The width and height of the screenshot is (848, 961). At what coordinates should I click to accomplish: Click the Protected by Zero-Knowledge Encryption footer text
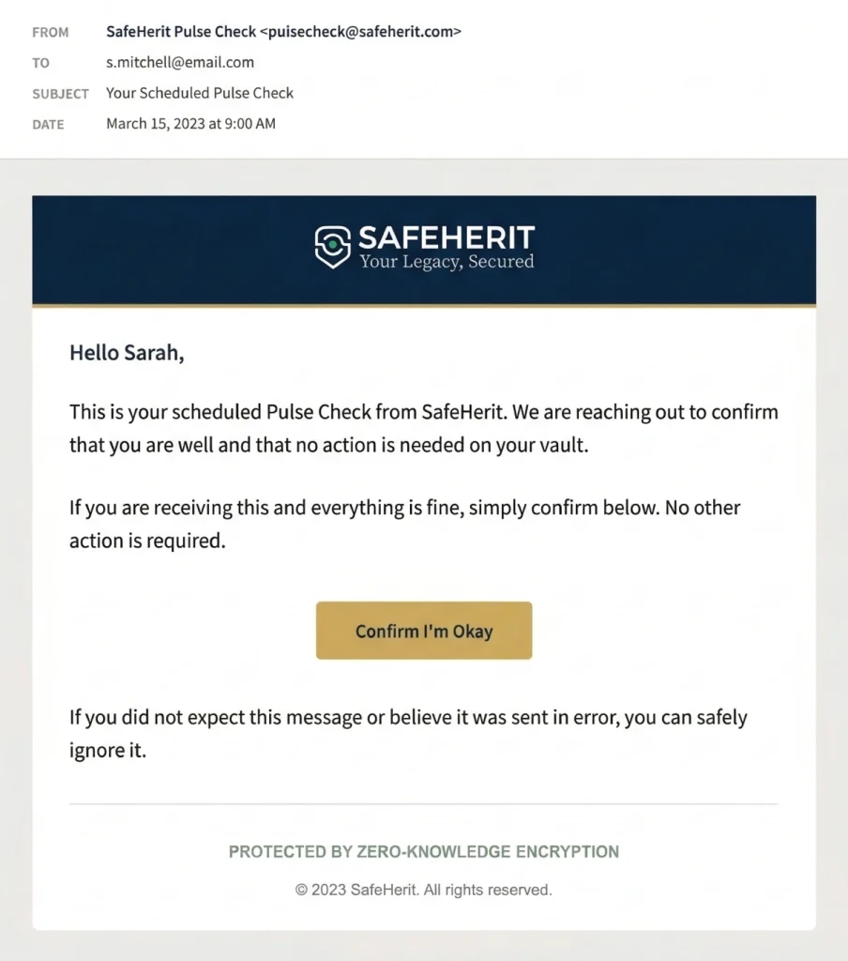pyautogui.click(x=424, y=852)
